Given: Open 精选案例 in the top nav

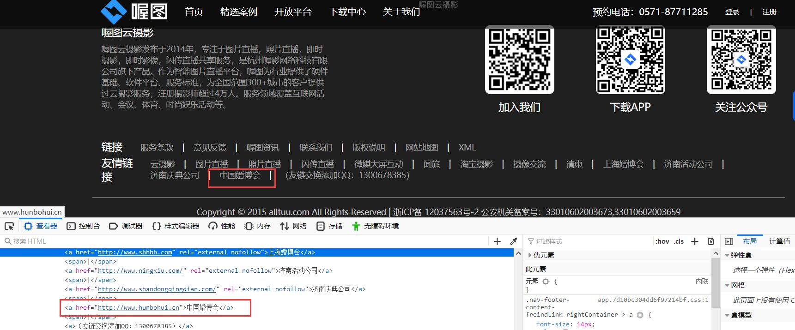Looking at the screenshot, I should pyautogui.click(x=239, y=12).
